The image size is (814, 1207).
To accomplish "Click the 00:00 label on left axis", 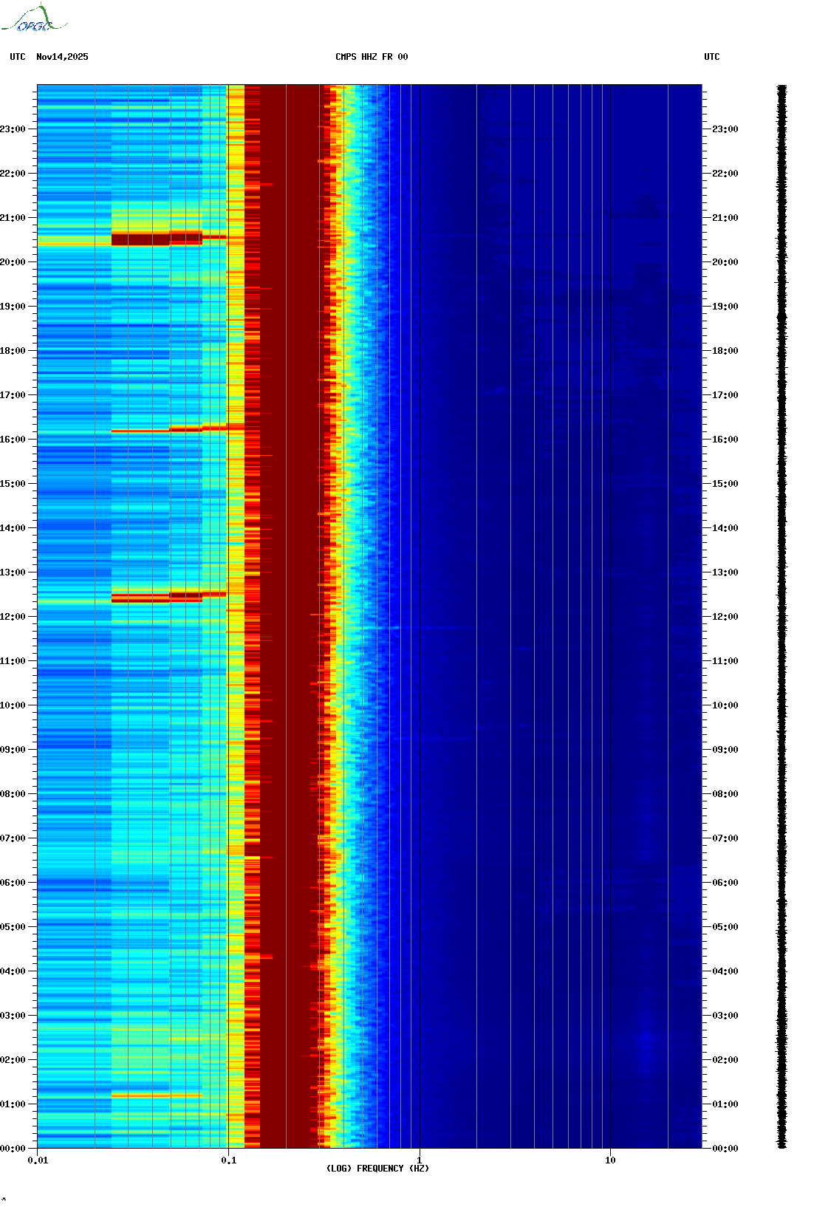I will tap(13, 1149).
